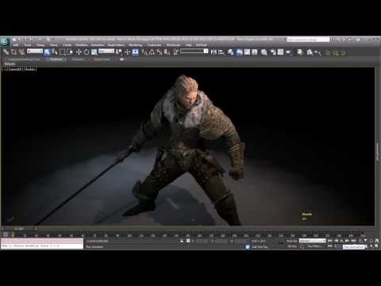Click the Add Time Tag icon
The height and width of the screenshot is (286, 381).
pos(248,246)
